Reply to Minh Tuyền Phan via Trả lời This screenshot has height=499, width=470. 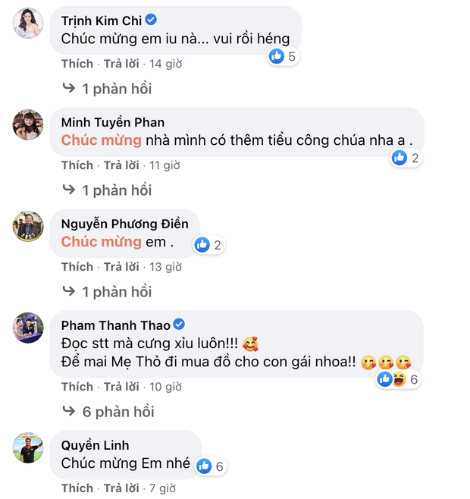click(x=121, y=165)
